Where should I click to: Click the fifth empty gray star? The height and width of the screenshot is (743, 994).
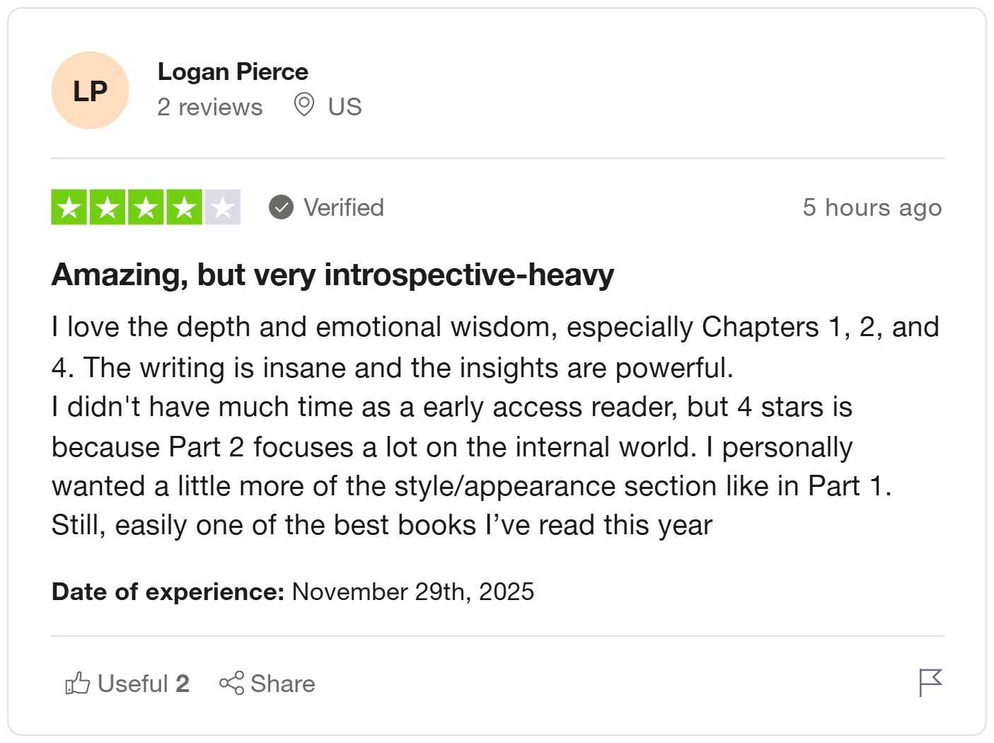[x=223, y=207]
